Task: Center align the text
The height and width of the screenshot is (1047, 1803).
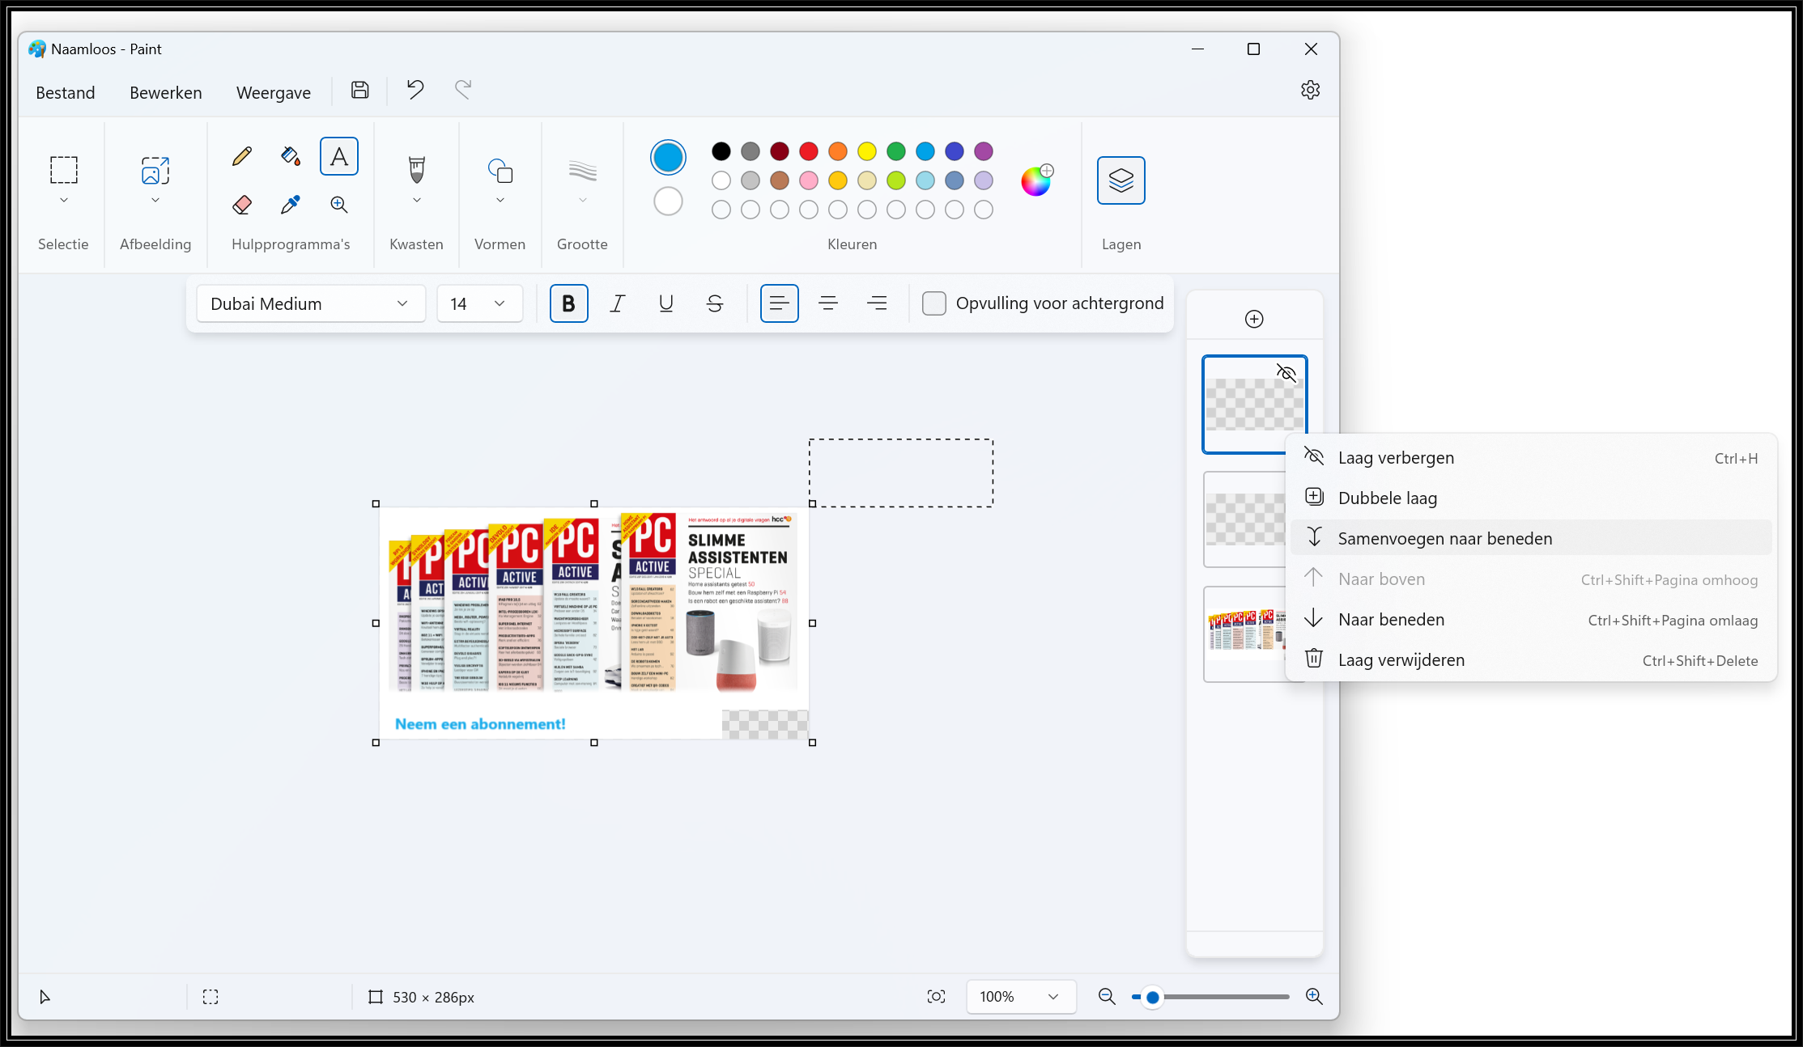Action: 828,303
